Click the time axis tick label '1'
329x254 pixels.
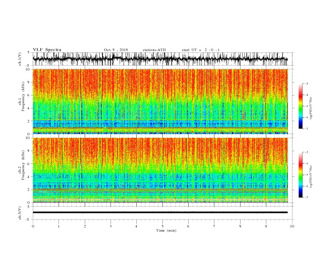[59, 226]
